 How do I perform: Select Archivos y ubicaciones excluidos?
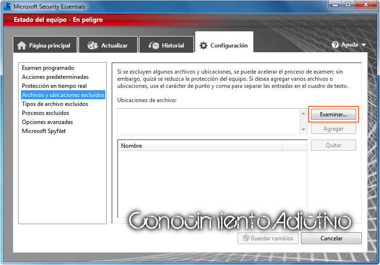point(63,95)
